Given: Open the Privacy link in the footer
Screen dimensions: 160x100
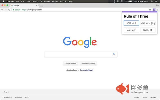Looking at the screenshot, I should [x=136, y=97].
